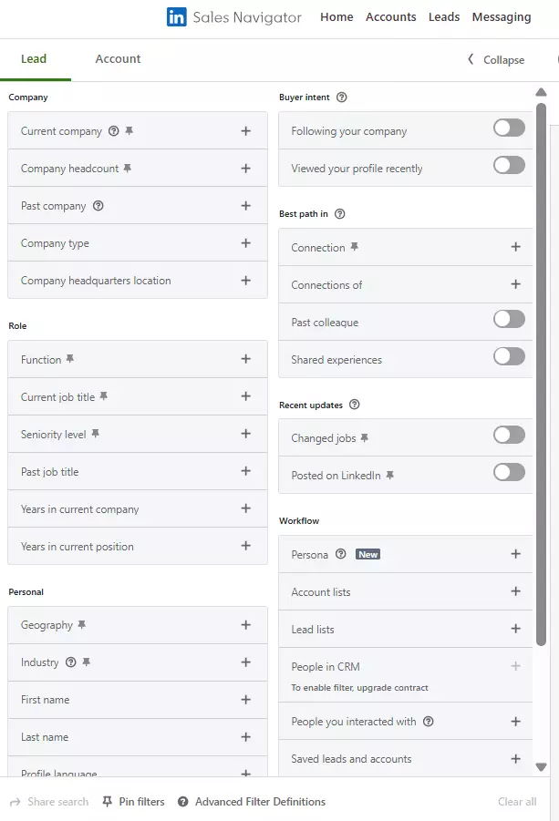Expand the Lead lists filter
The height and width of the screenshot is (821, 559).
tap(515, 629)
